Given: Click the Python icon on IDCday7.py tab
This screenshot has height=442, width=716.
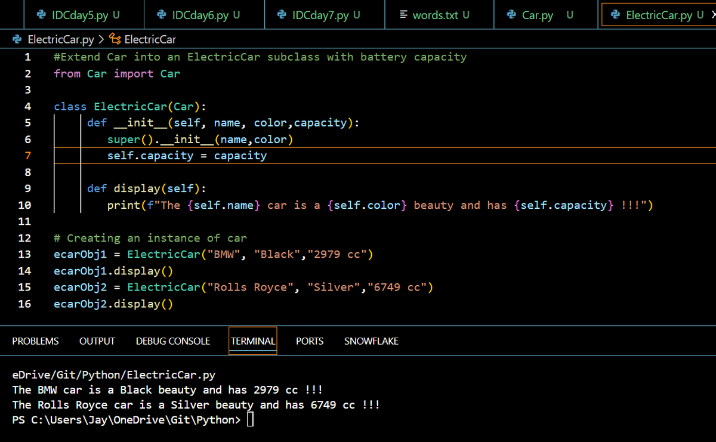Looking at the screenshot, I should click(282, 15).
